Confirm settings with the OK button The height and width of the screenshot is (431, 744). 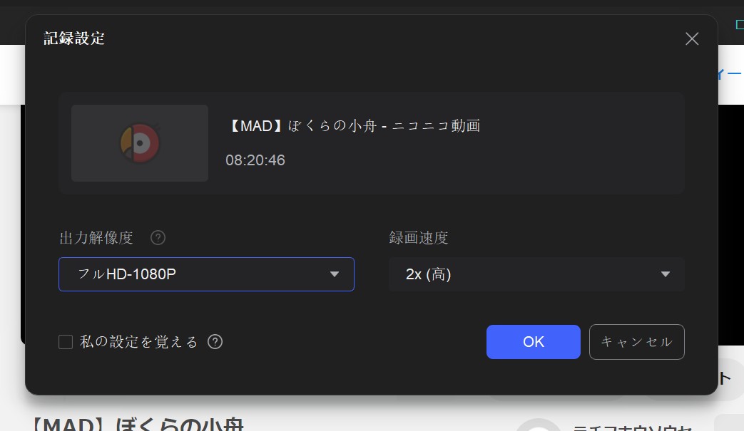pos(534,342)
